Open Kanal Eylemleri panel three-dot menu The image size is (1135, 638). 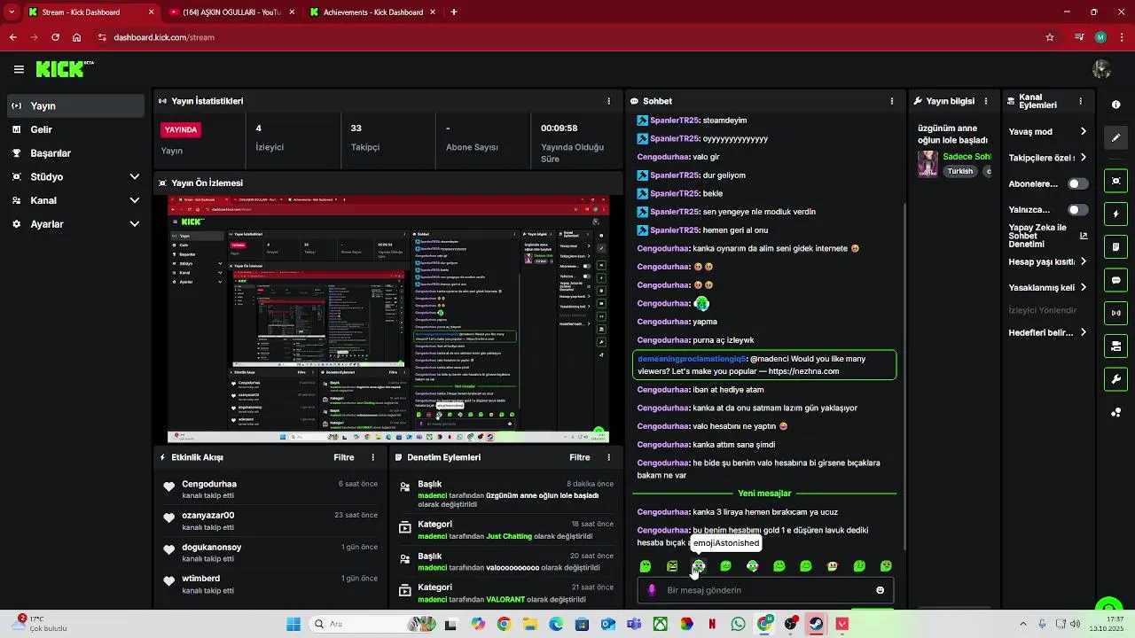point(1081,101)
